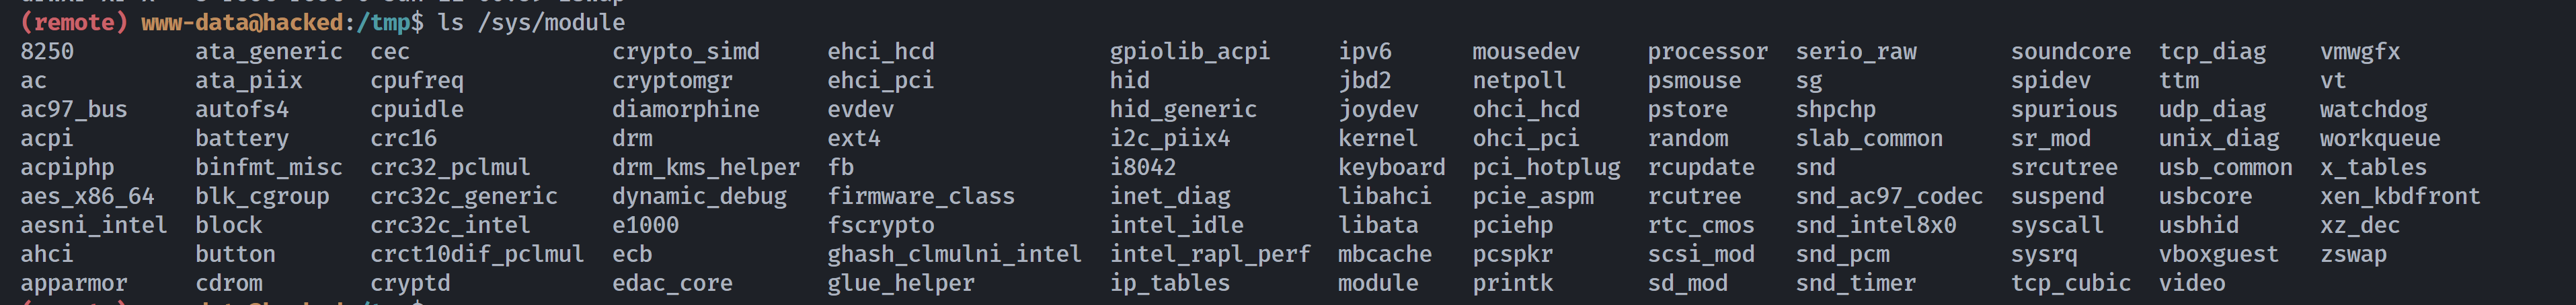Click the binfmt_misc module text
The image size is (2576, 305).
click(x=268, y=167)
